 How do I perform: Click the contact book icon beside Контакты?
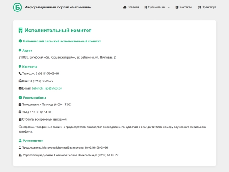176,7
